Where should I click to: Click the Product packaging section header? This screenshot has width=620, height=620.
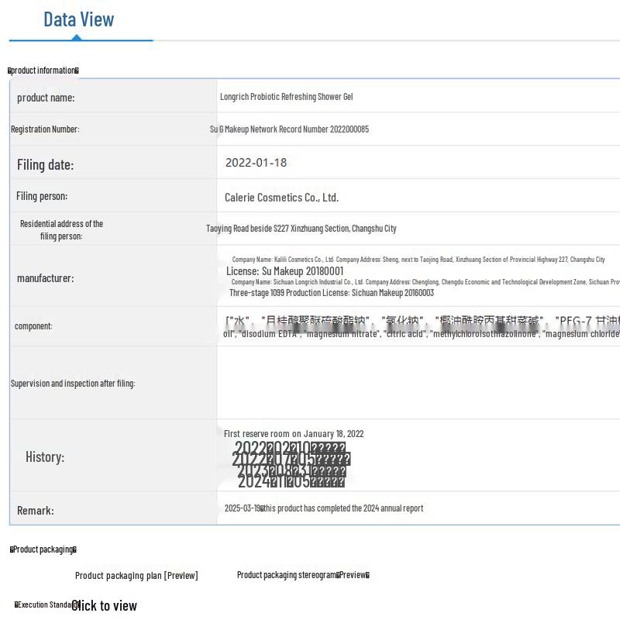click(x=43, y=549)
